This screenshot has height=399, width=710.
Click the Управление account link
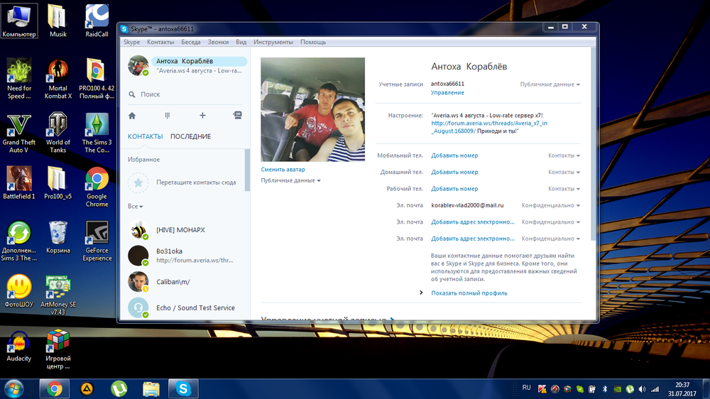(x=447, y=92)
